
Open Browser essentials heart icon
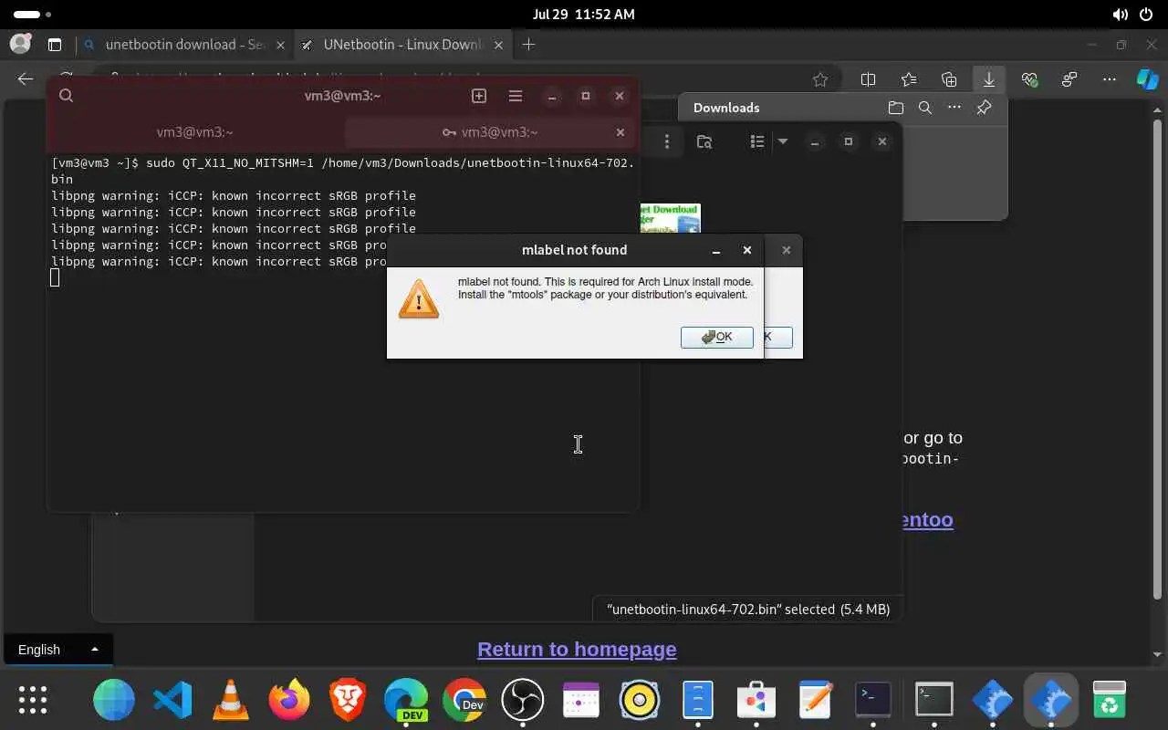1030,79
